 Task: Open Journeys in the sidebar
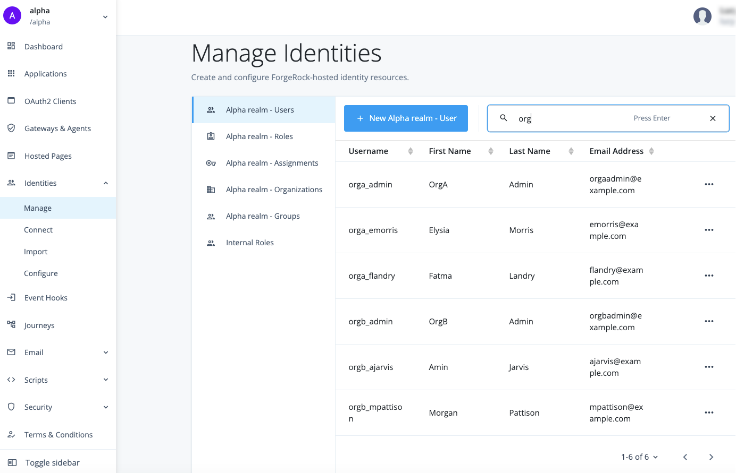39,325
